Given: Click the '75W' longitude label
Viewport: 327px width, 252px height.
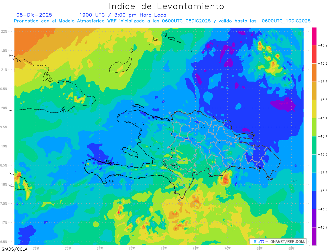Looking at the screenshot, I should (68, 248).
